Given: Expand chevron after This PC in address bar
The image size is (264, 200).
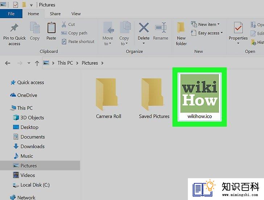Looking at the screenshot, I should [x=77, y=63].
